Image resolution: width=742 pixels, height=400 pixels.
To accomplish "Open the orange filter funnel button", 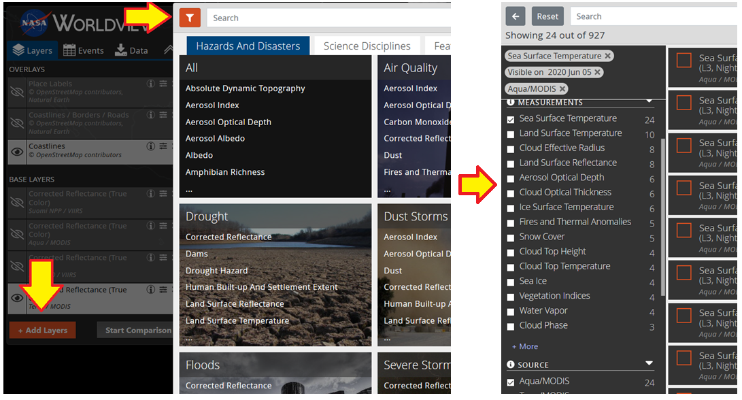I will coord(190,18).
